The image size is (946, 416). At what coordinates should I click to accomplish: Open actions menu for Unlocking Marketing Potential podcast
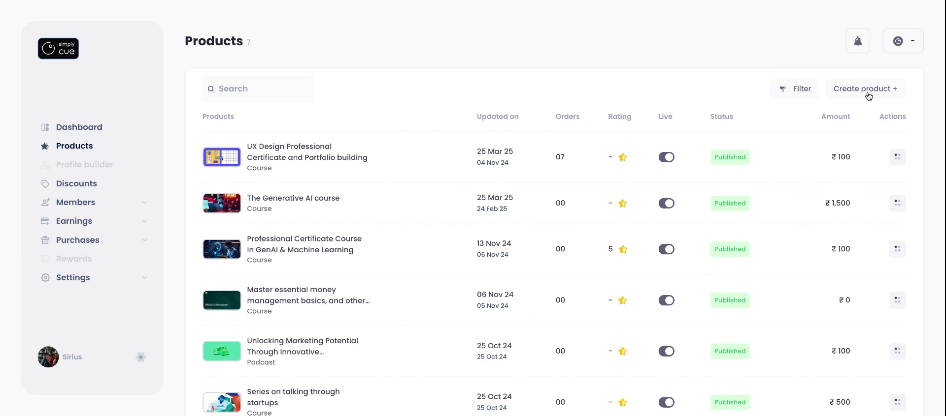point(897,351)
